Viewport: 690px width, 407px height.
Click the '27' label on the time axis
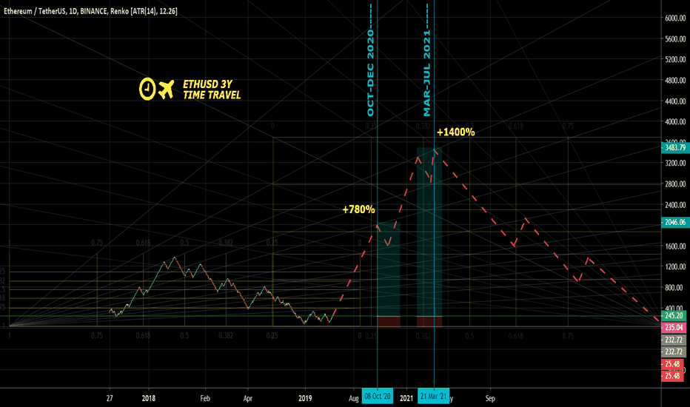[x=110, y=398]
